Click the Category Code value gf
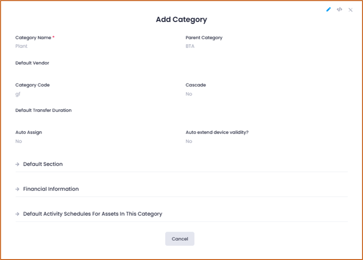Viewport: 363px width, 260px height. point(18,94)
